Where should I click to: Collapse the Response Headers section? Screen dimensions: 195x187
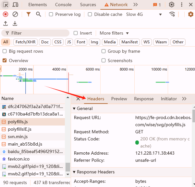74,172
